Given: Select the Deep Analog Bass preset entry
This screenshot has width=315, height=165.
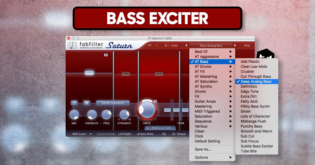Looking at the screenshot, I should tap(257, 81).
